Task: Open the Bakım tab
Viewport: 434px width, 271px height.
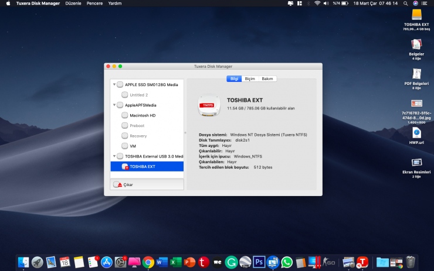Action: pyautogui.click(x=267, y=79)
